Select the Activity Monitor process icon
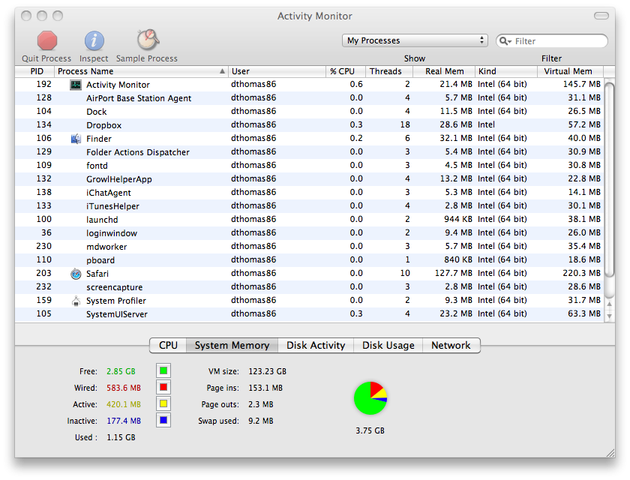The width and height of the screenshot is (630, 480). click(x=76, y=85)
